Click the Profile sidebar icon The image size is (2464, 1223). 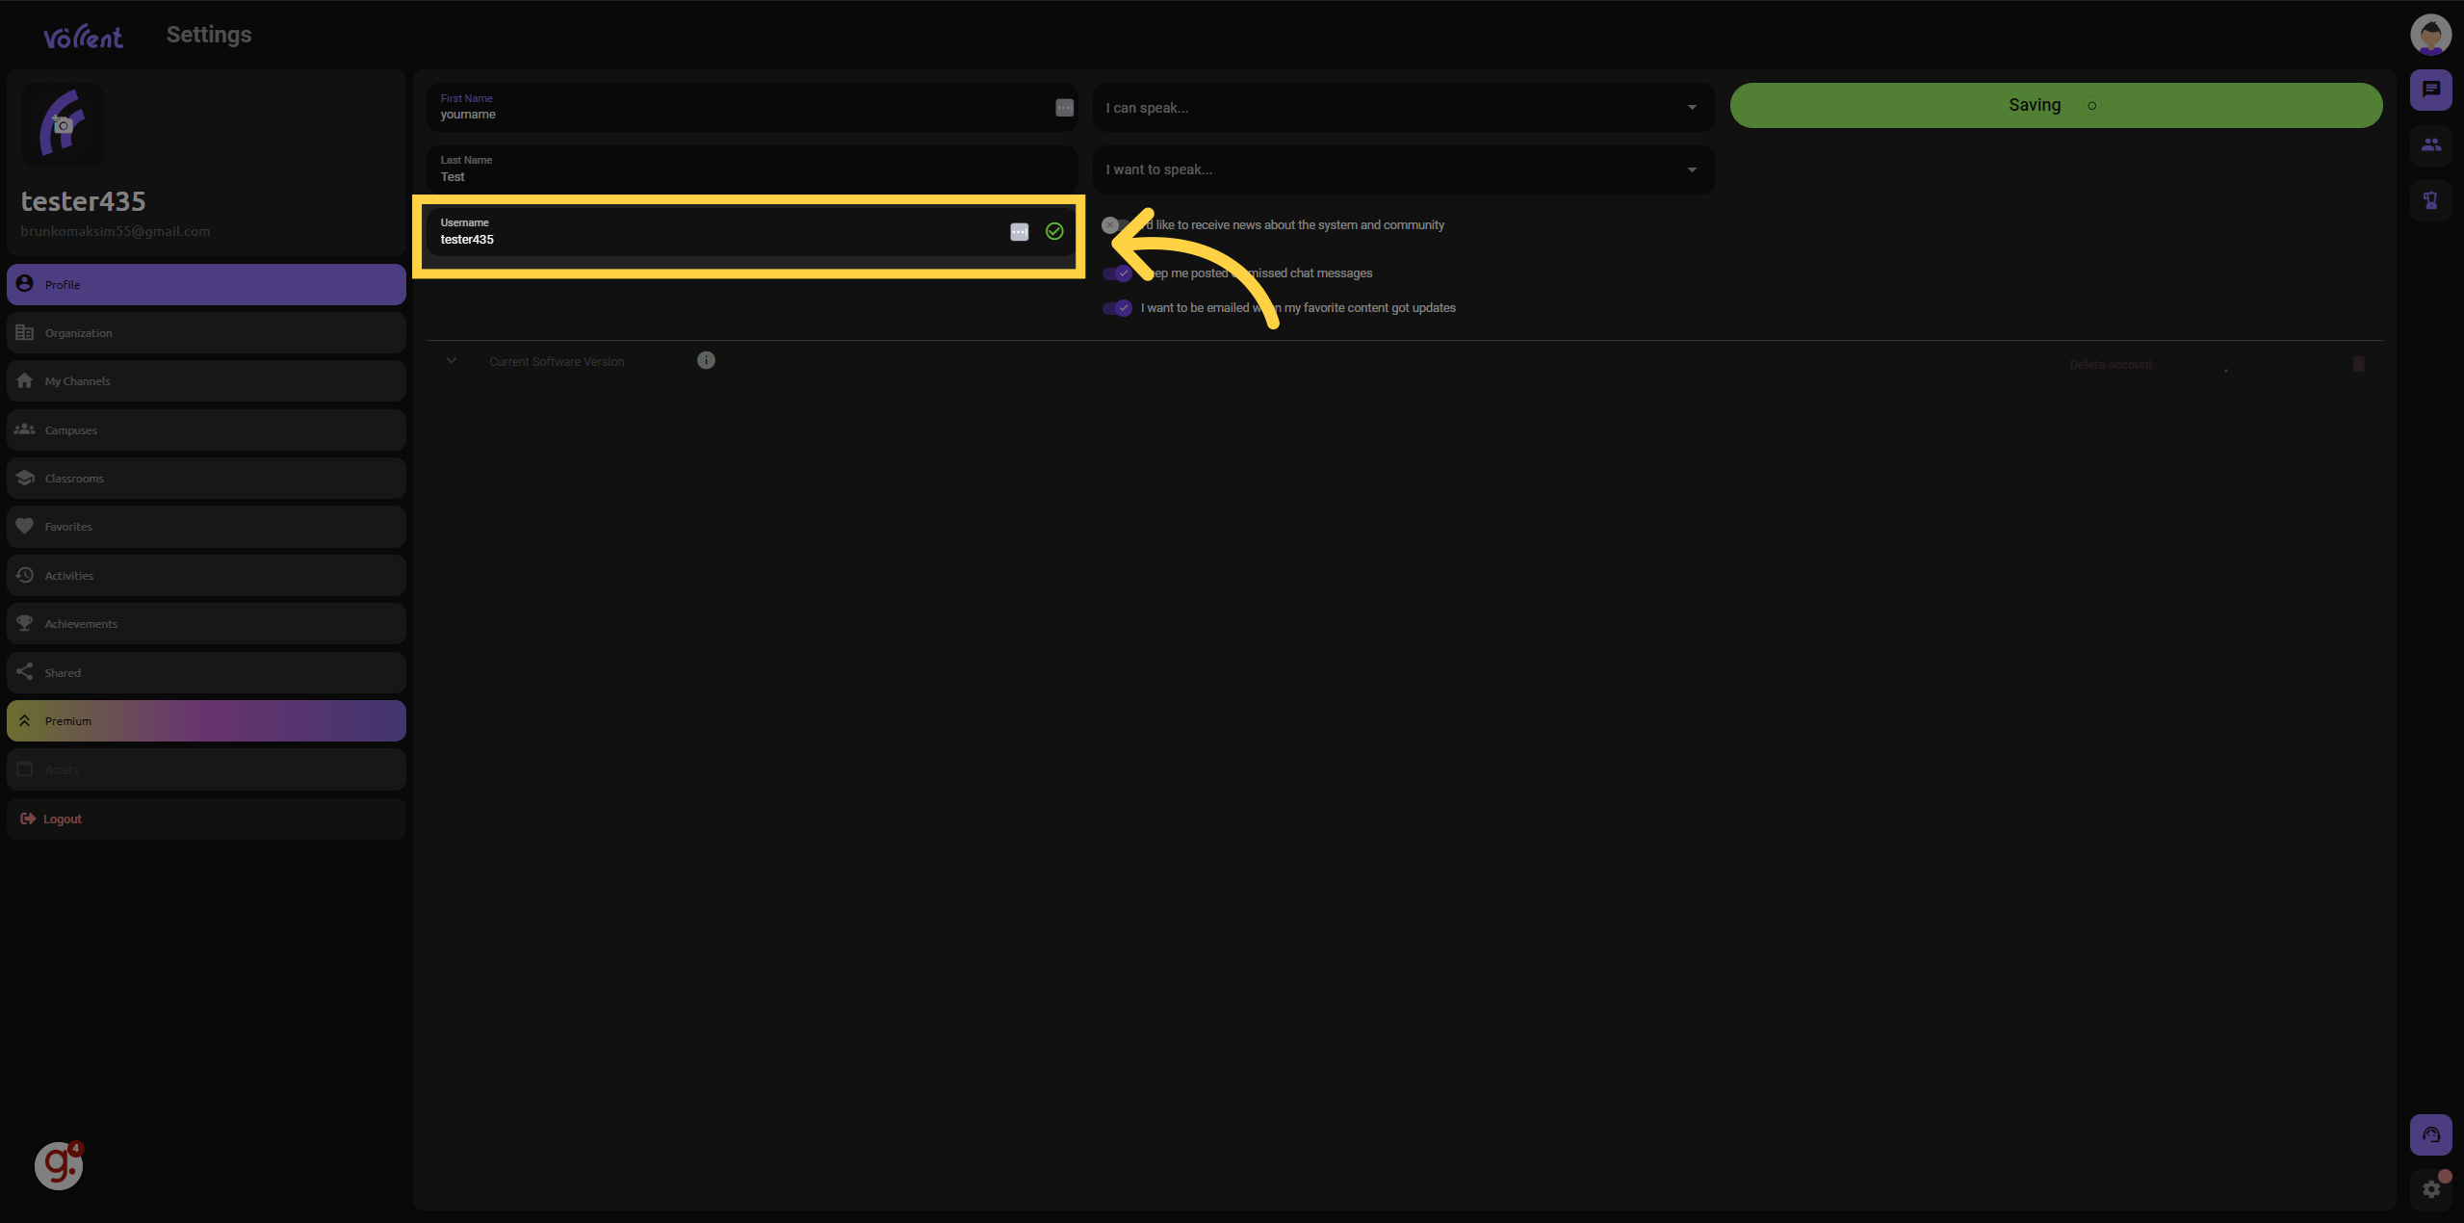coord(23,284)
